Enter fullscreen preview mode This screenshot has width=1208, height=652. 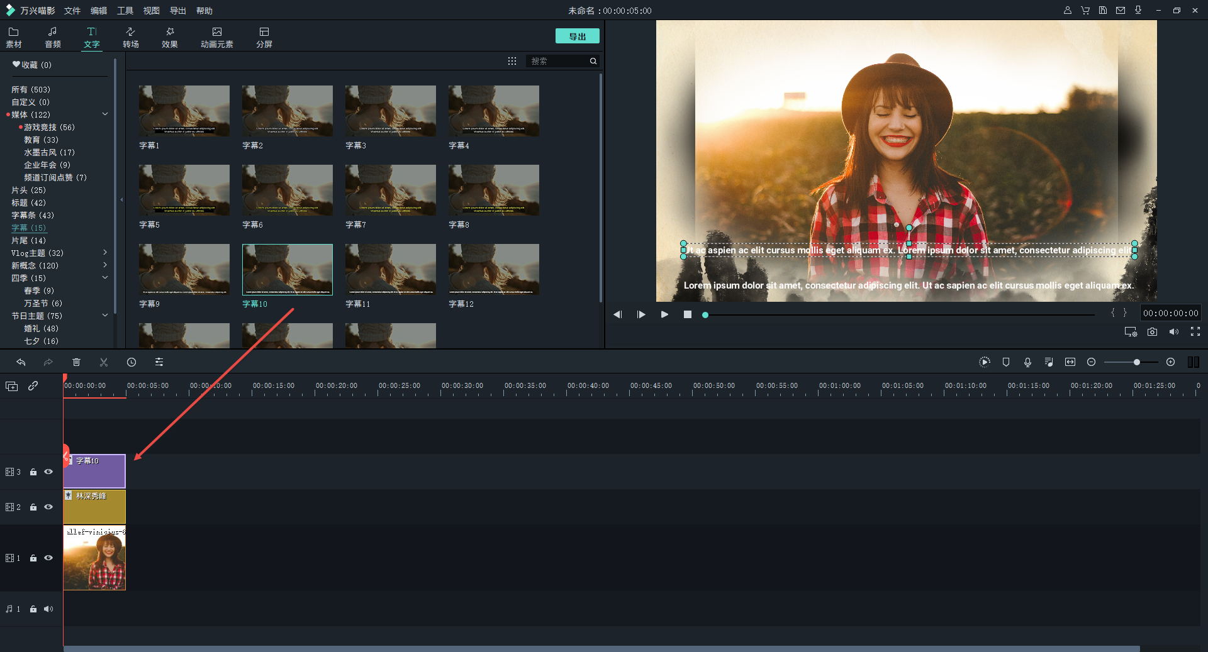coord(1195,332)
